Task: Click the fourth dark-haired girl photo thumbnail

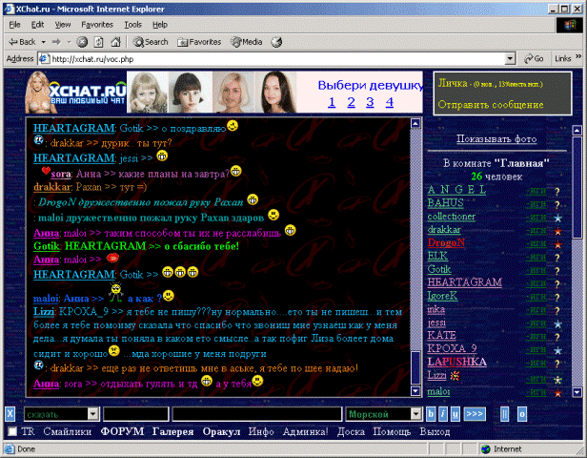Action: (276, 92)
